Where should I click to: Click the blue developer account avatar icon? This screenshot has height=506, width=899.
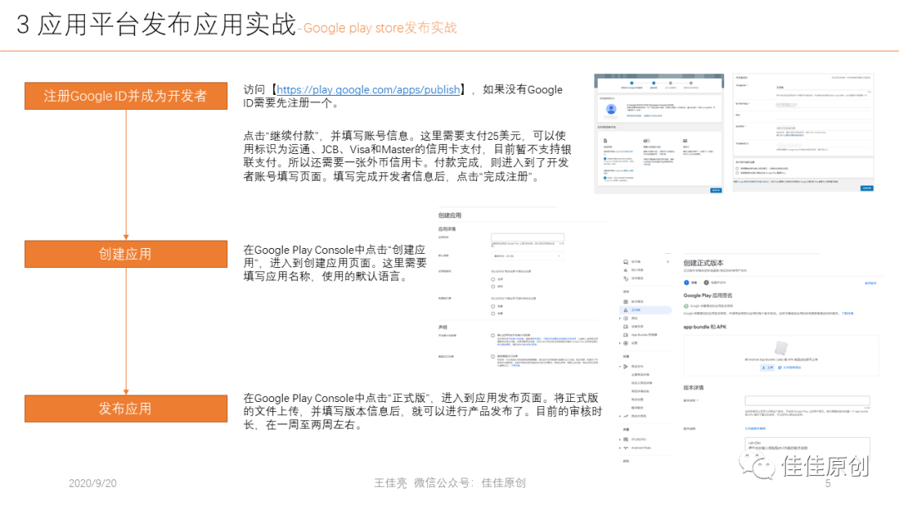[611, 109]
